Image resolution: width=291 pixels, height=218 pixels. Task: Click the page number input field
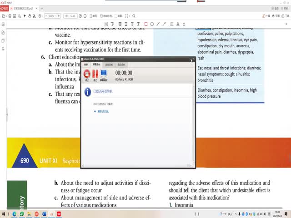(70, 16)
